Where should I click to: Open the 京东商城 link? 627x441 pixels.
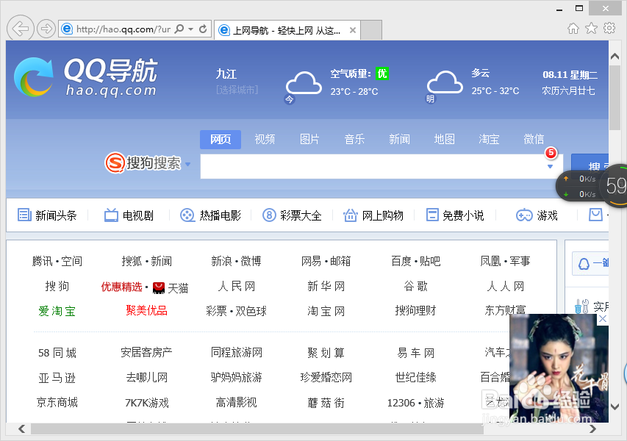tap(57, 402)
